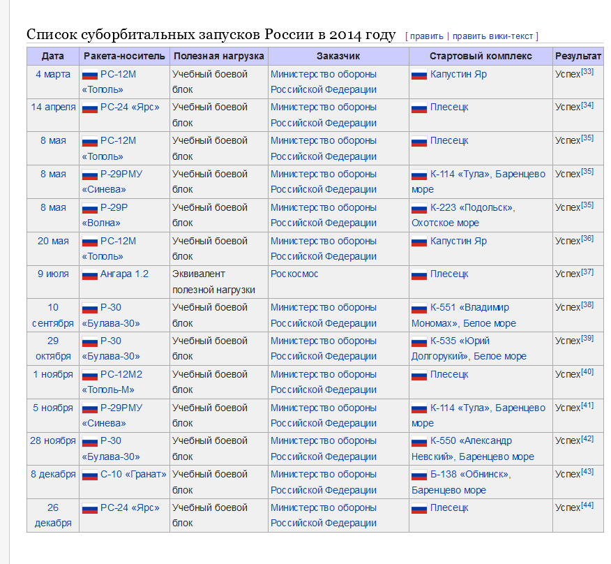Click the flag icon beside С-10 «Гранат»

pyautogui.click(x=89, y=475)
